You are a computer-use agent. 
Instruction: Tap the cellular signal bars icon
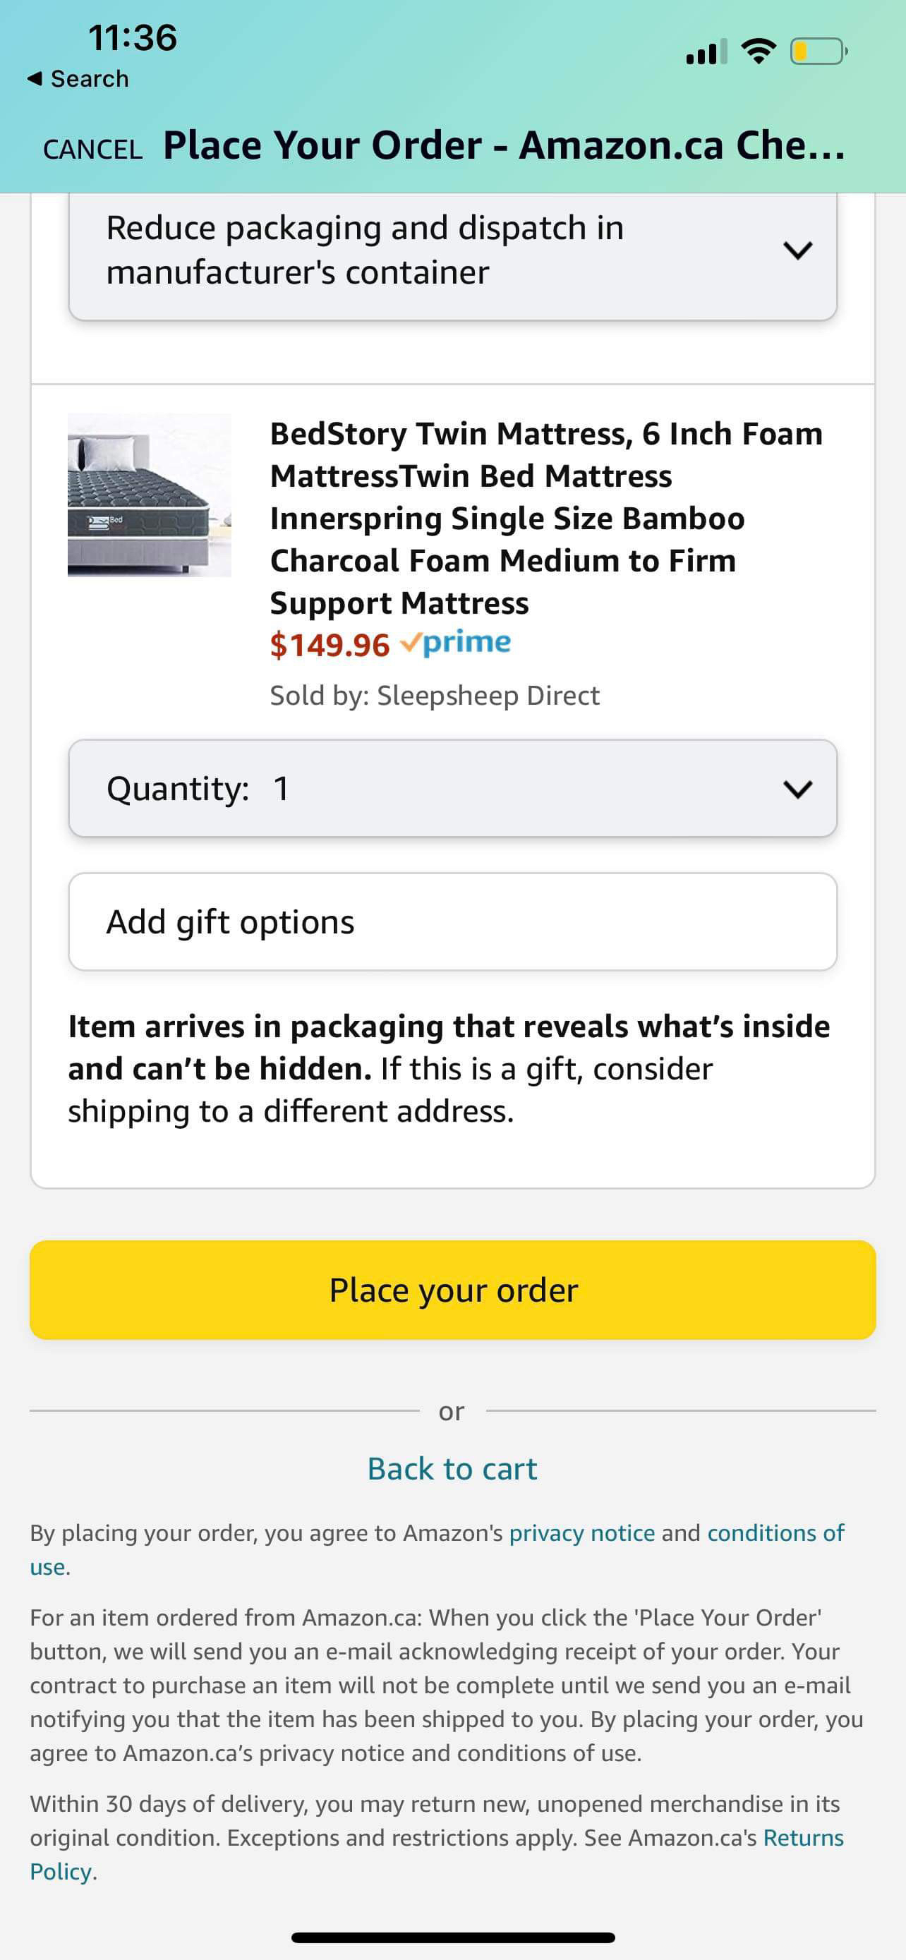click(707, 52)
